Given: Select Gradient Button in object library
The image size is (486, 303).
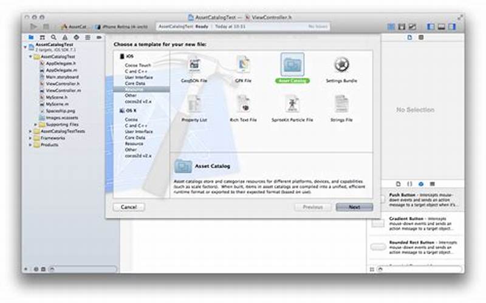Looking at the screenshot, I should 416,223.
